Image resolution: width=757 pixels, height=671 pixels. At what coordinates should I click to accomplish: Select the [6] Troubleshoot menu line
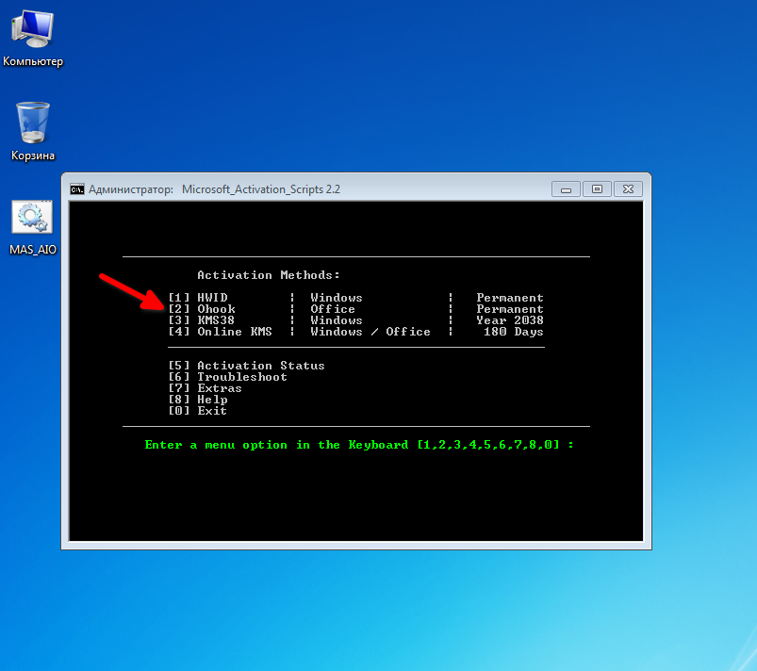[x=227, y=377]
